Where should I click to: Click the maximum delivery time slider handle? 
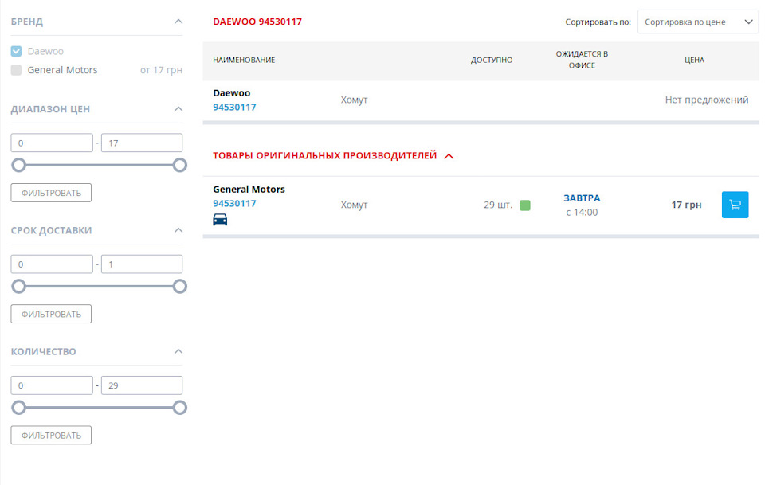click(179, 286)
